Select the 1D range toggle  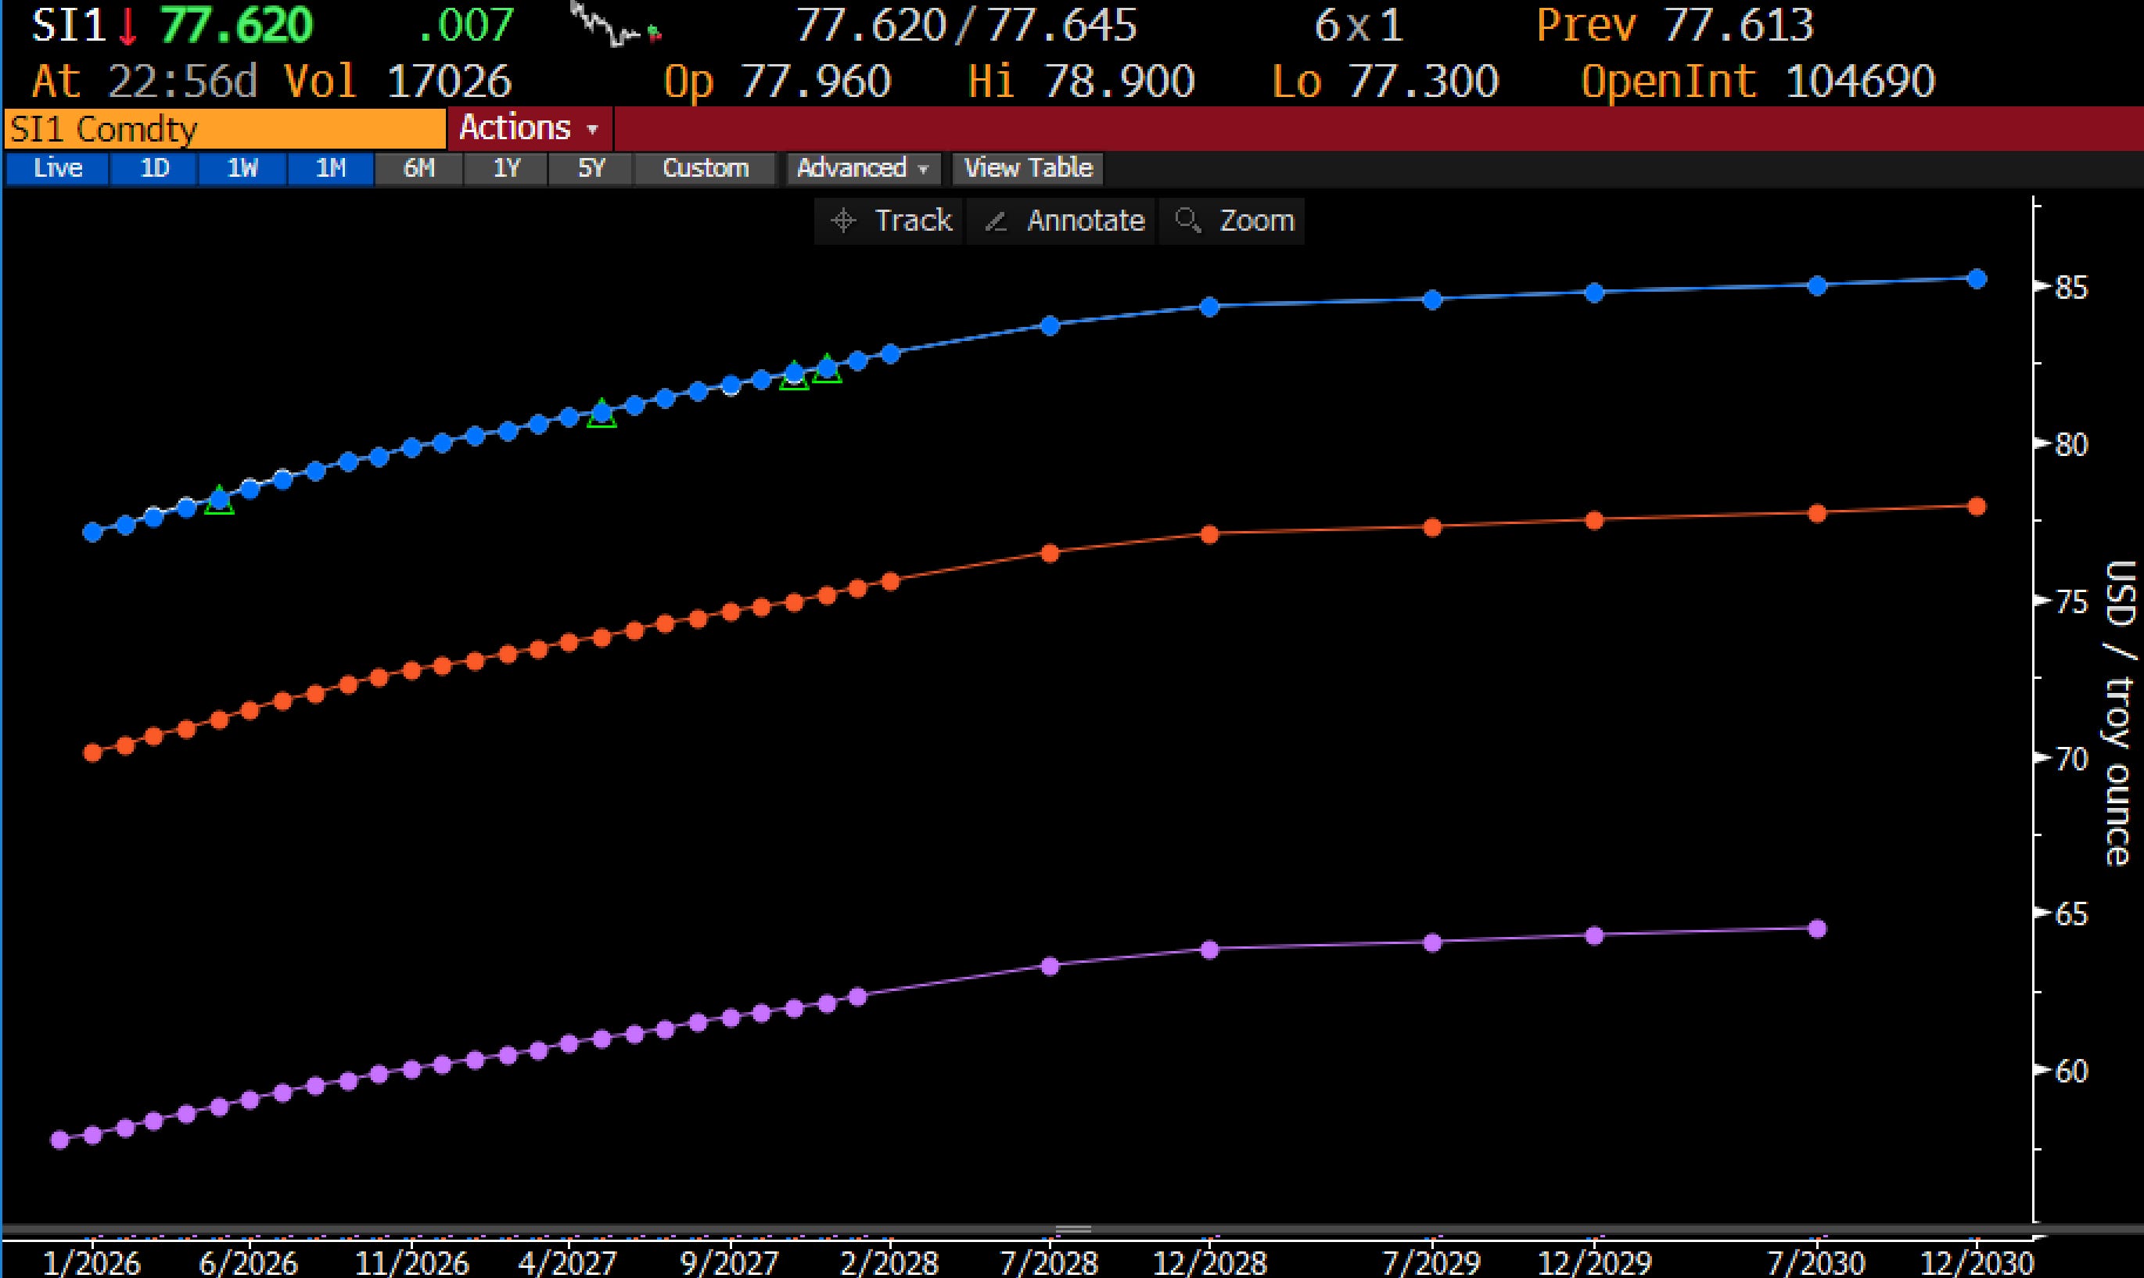coord(155,168)
